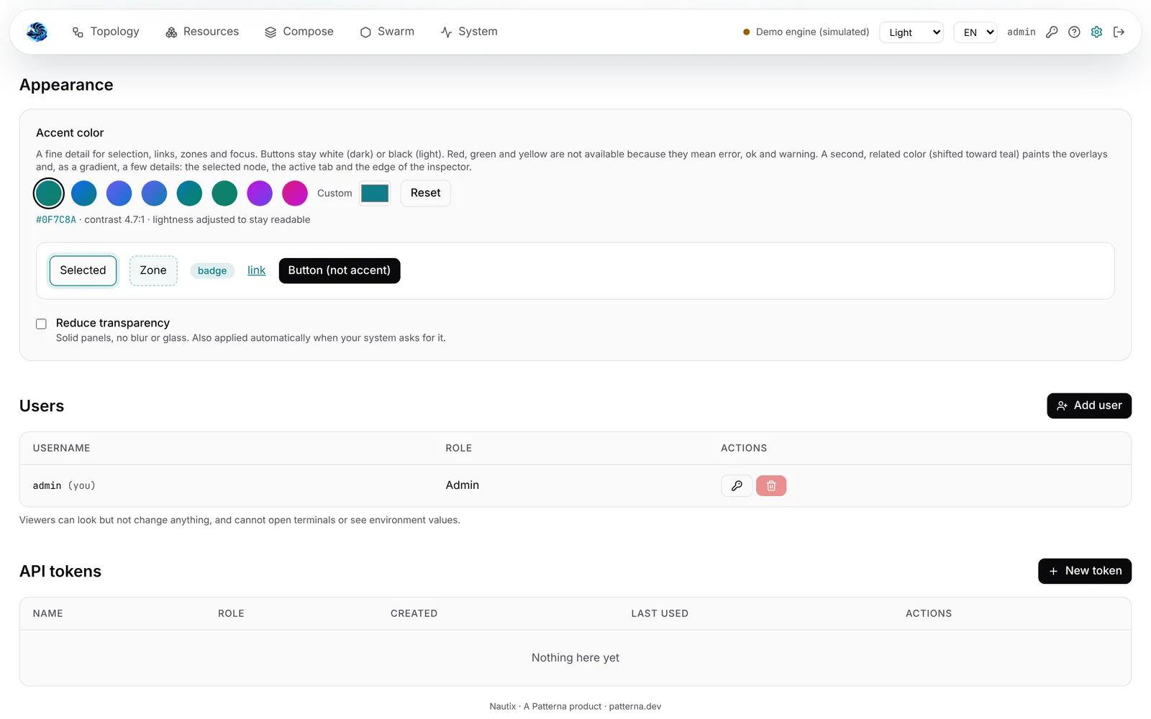
Task: Click the key icon in the top bar
Action: tap(1052, 32)
